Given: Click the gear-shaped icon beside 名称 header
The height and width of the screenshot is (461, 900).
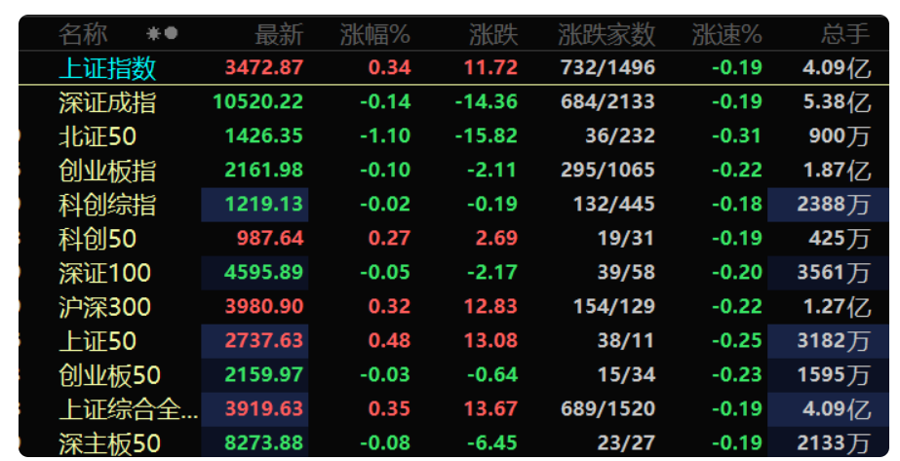Looking at the screenshot, I should [153, 33].
